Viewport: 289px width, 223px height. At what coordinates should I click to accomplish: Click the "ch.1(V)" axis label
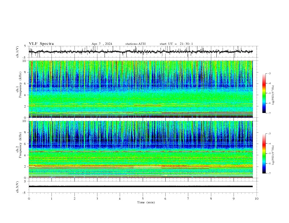pyautogui.click(x=18, y=52)
